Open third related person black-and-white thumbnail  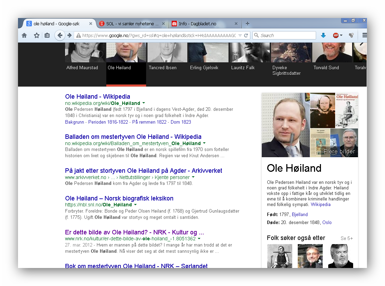tap(341, 256)
